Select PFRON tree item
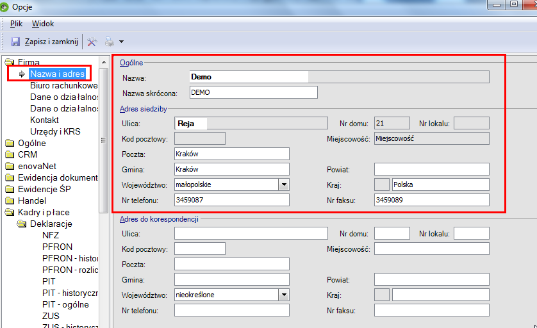The image size is (537, 328). click(57, 247)
